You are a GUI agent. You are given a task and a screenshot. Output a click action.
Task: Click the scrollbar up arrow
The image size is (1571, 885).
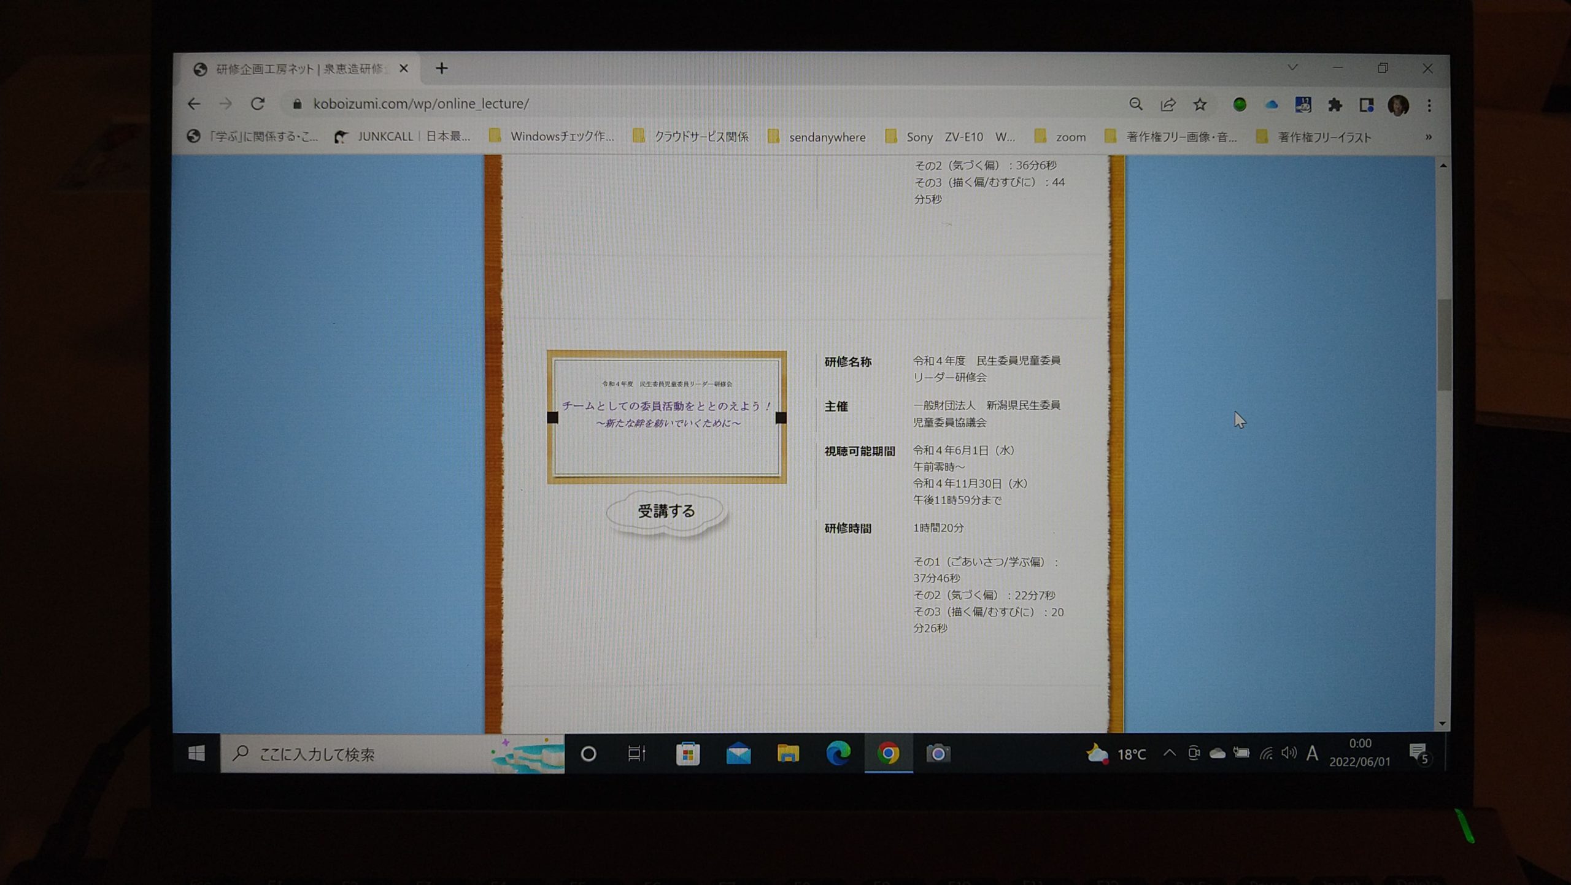coord(1443,166)
